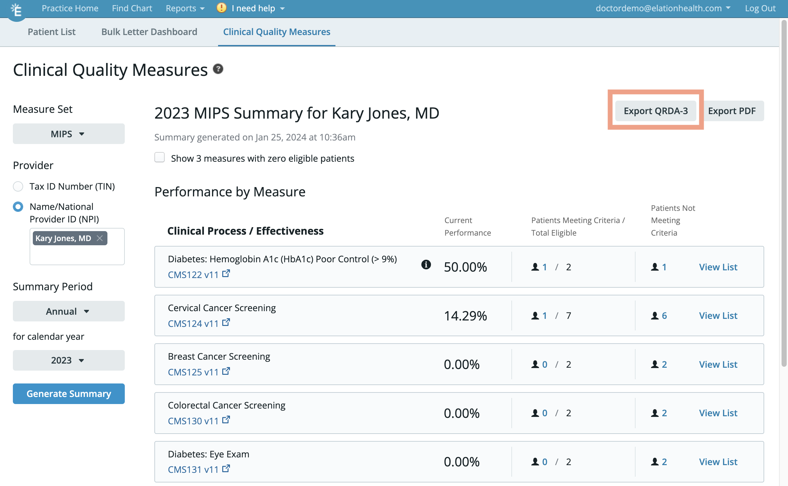Open external link icon beside CMS130 v11
The height and width of the screenshot is (486, 788).
[x=226, y=420]
